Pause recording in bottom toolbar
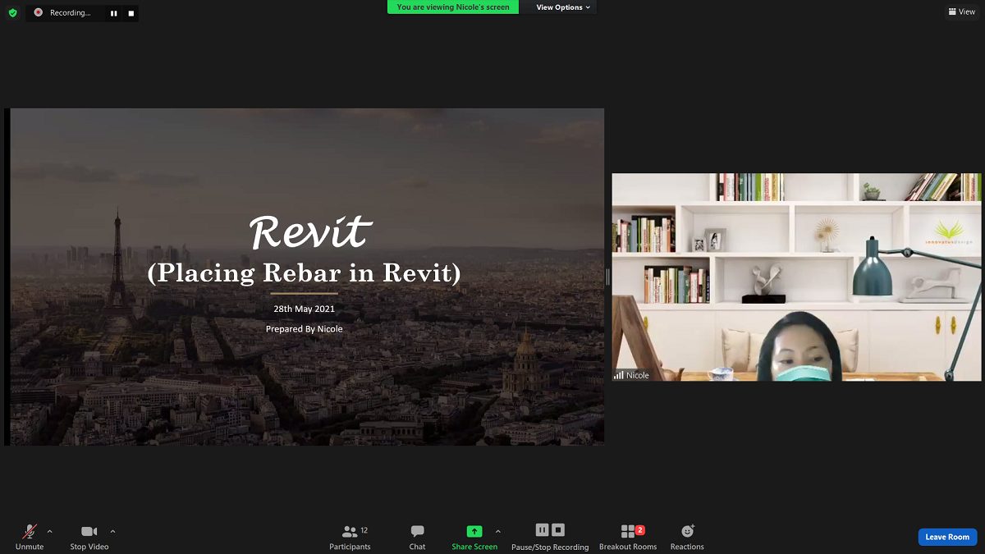The width and height of the screenshot is (985, 554). [542, 530]
